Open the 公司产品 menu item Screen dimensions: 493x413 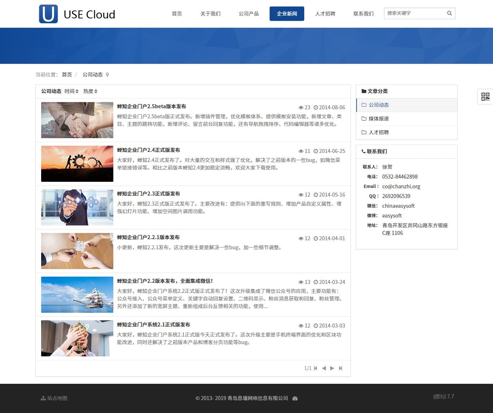249,14
